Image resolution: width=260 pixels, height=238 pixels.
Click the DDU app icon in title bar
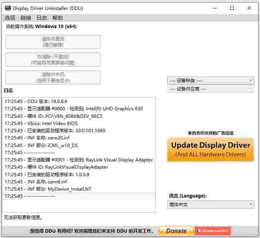click(8, 8)
